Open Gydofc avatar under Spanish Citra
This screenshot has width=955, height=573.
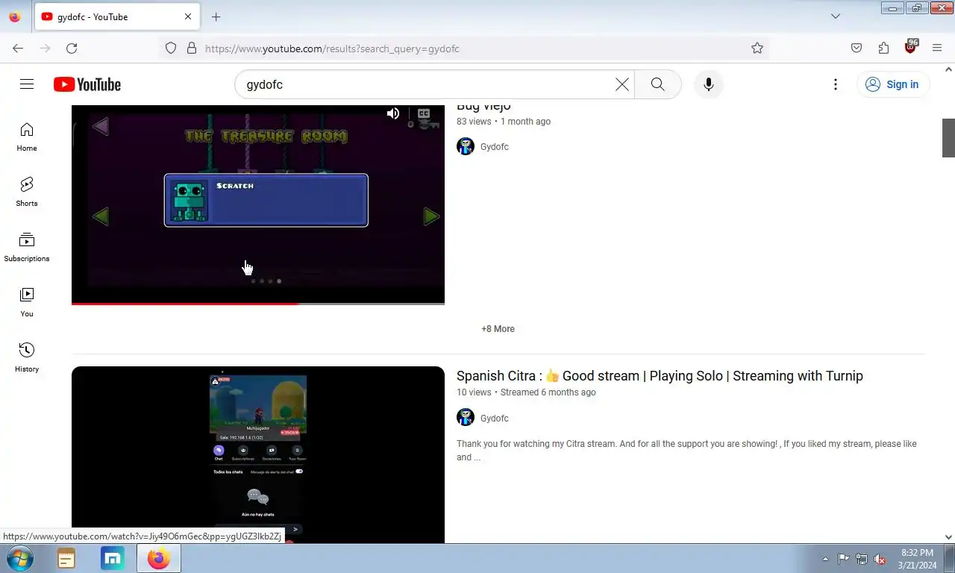(466, 418)
